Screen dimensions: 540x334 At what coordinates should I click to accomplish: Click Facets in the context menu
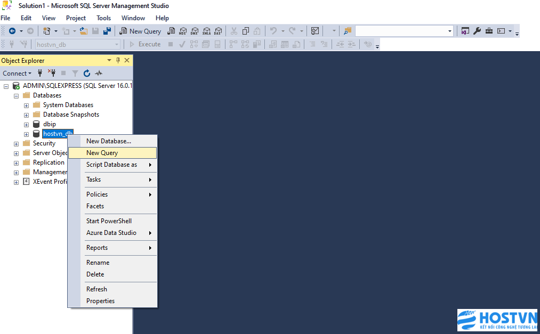tap(112, 206)
